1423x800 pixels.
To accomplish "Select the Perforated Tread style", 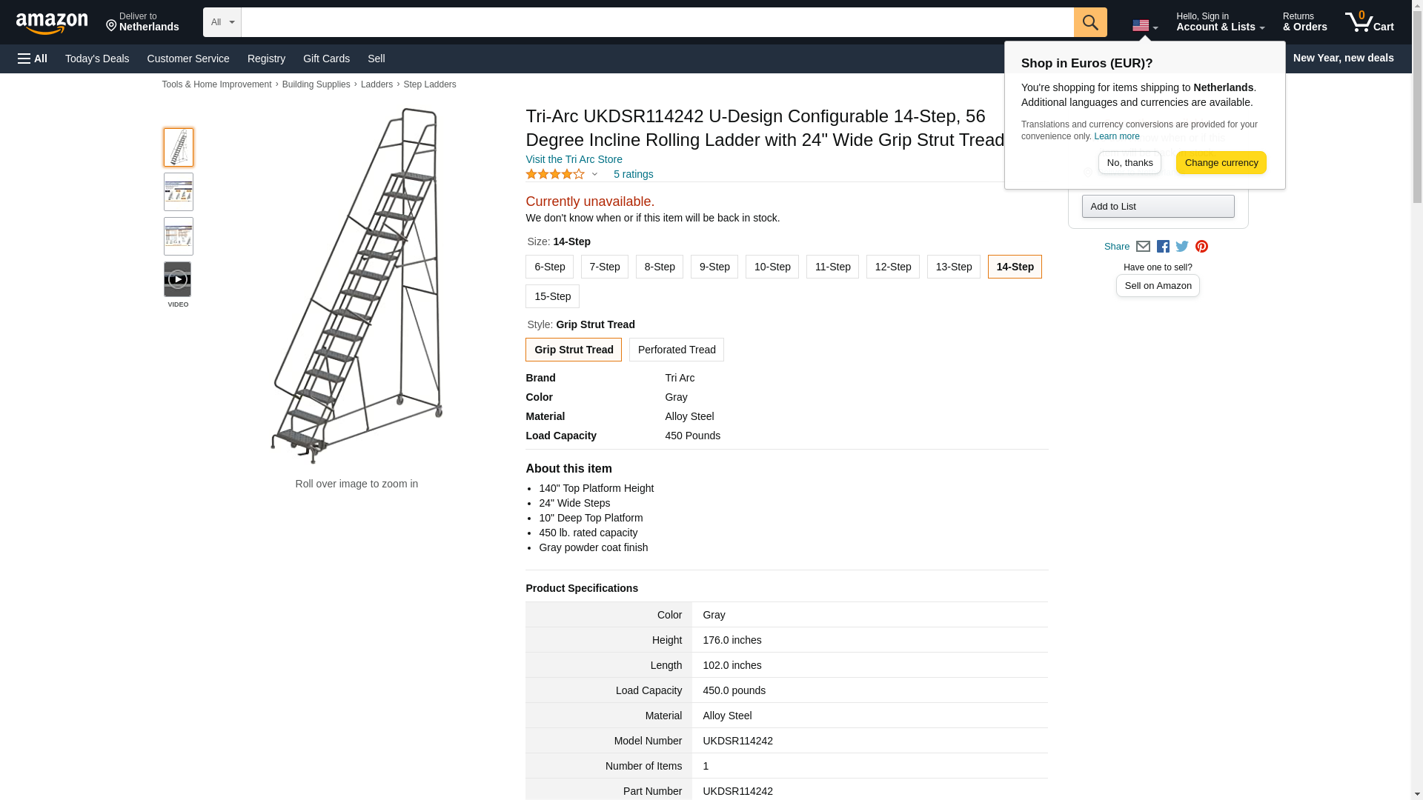I will pos(676,350).
